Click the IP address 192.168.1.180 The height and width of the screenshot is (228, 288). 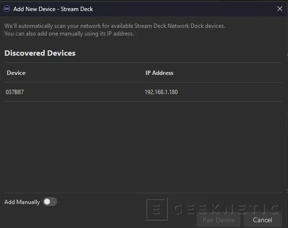(161, 92)
